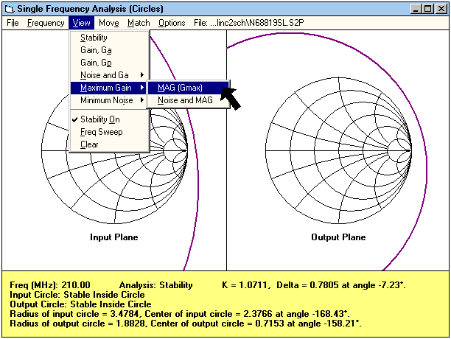The image size is (451, 339).
Task: Open the Move menu
Action: (x=108, y=23)
